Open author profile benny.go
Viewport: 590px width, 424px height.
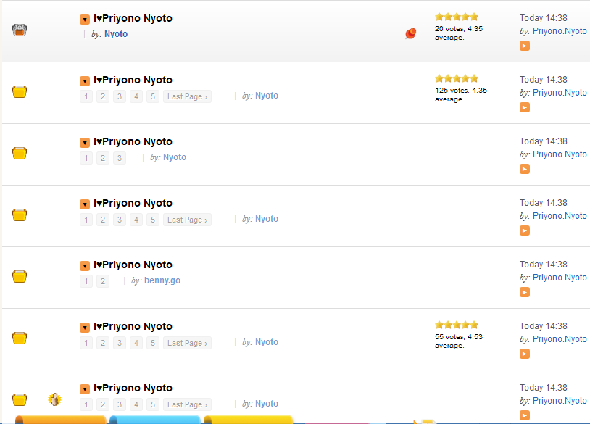[162, 280]
